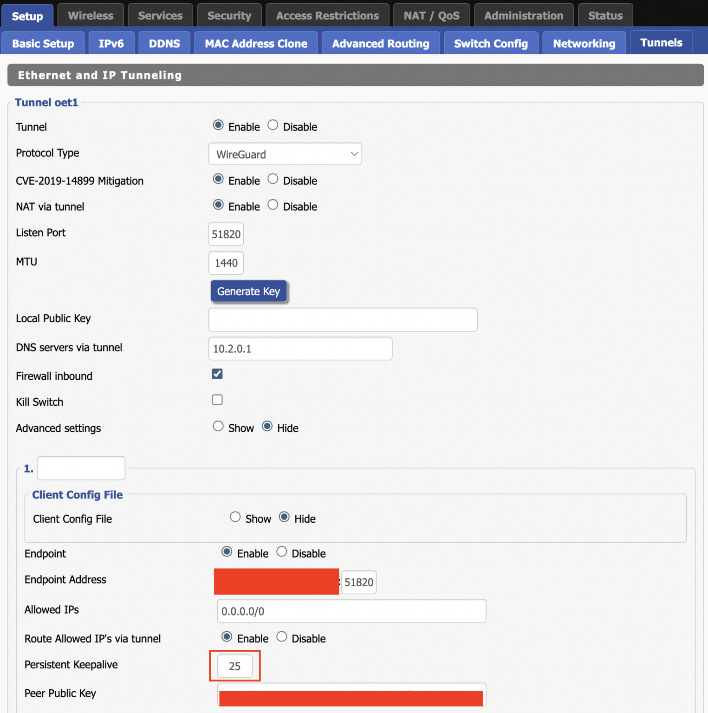Enable the Kill Switch checkbox
This screenshot has width=708, height=713.
point(217,400)
